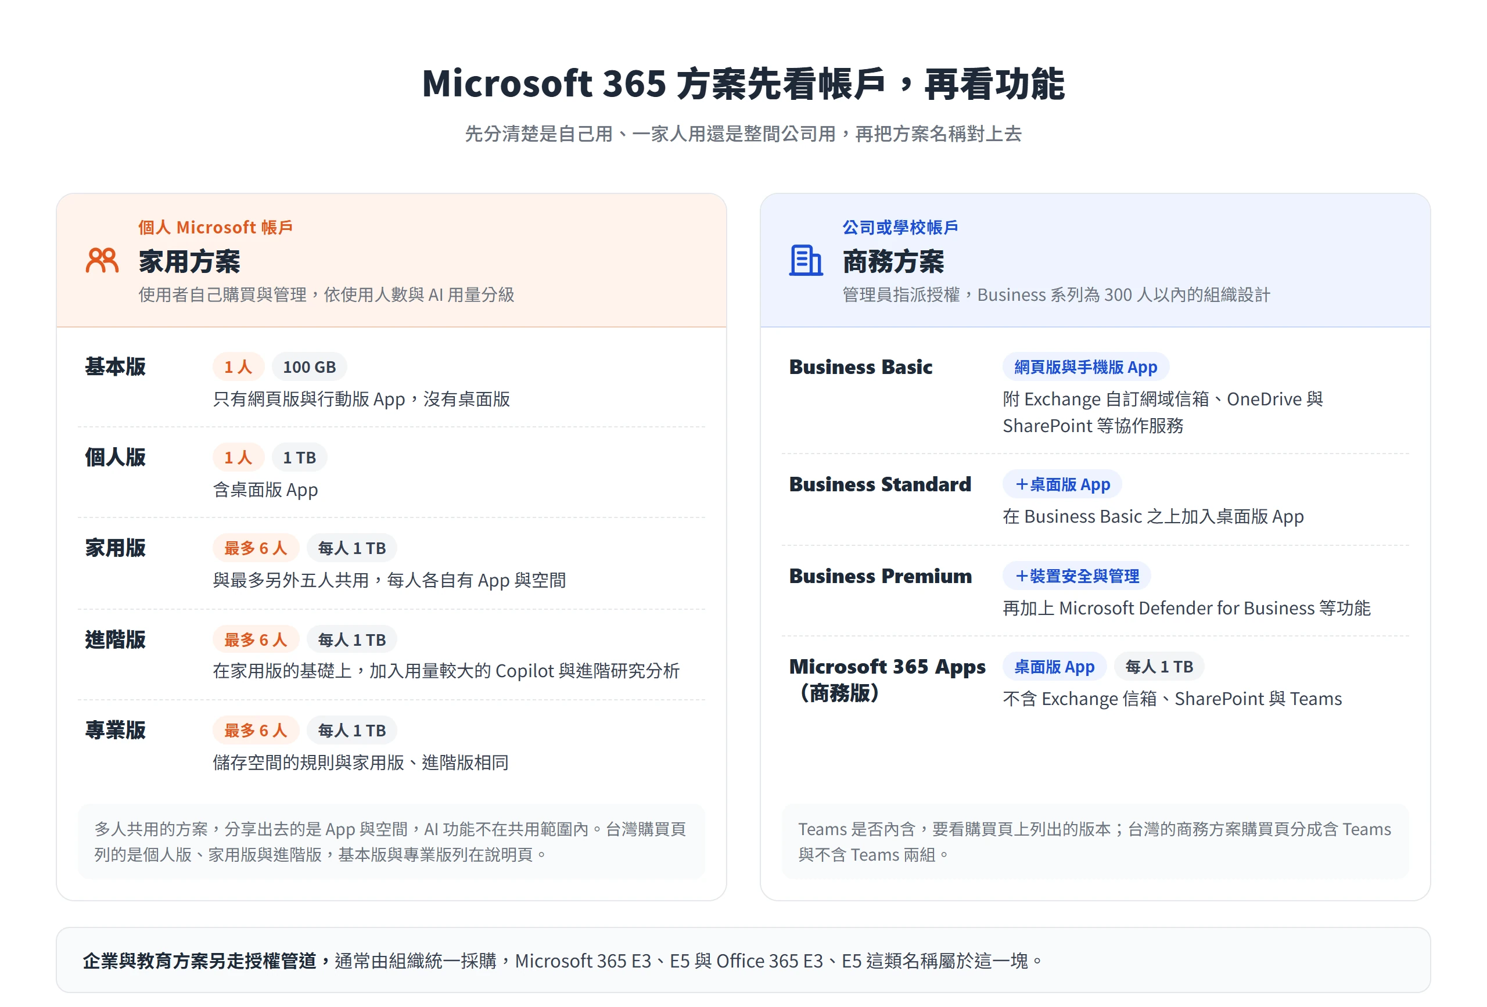1487x1007 pixels.
Task: Click the Teams 是否內含 note box
Action: click(1095, 841)
